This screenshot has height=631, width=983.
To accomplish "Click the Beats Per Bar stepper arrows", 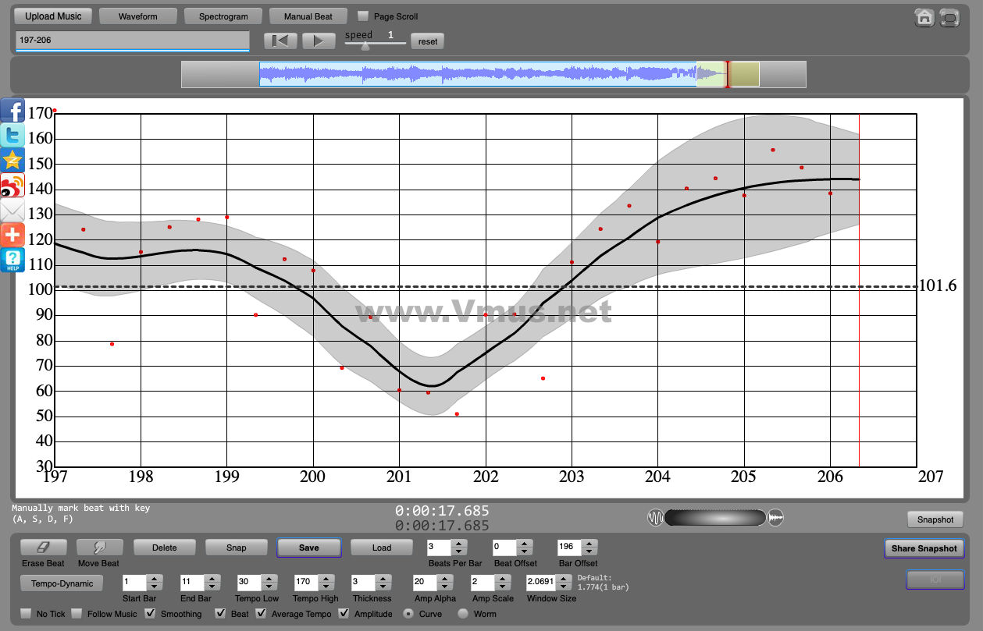I will pyautogui.click(x=459, y=548).
